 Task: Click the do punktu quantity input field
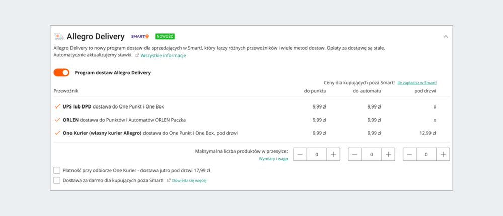pyautogui.click(x=317, y=154)
